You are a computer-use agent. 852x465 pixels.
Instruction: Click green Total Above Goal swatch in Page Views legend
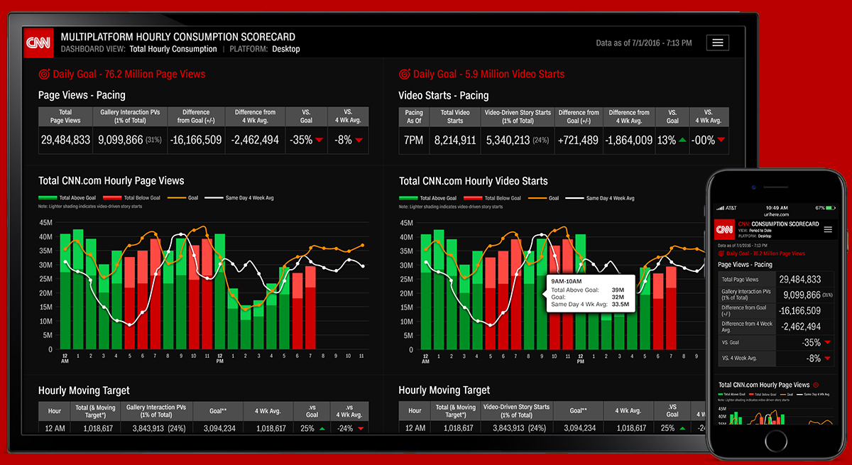coord(48,198)
